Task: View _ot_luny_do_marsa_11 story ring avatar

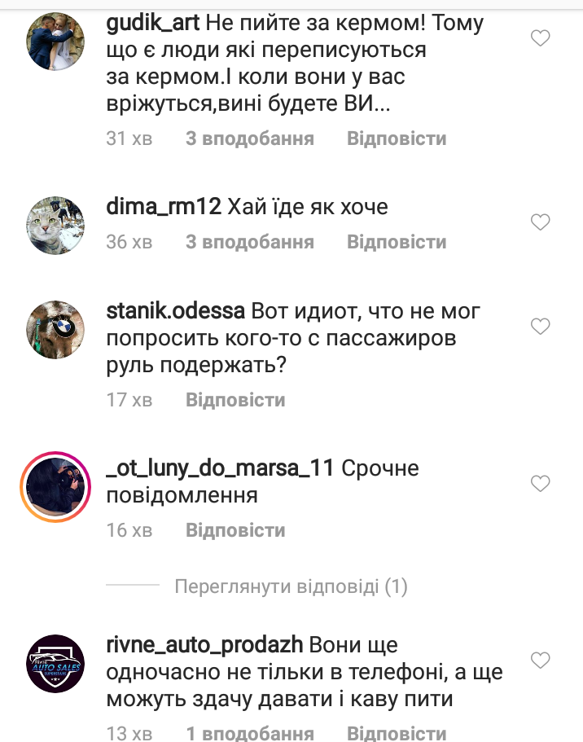Action: pos(55,487)
